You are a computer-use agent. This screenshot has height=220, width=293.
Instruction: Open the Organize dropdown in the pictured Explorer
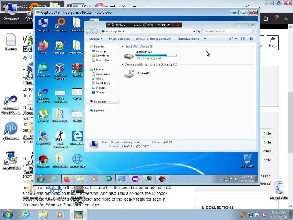96,39
